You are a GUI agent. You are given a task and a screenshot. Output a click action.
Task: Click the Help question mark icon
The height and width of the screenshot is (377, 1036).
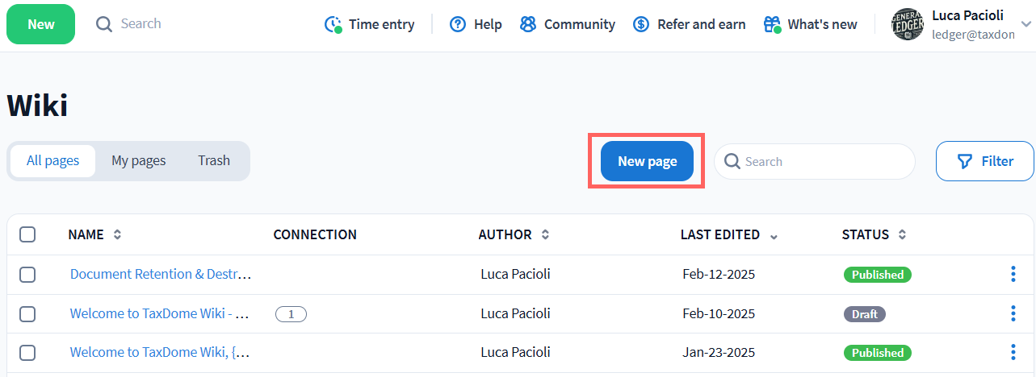click(x=458, y=24)
